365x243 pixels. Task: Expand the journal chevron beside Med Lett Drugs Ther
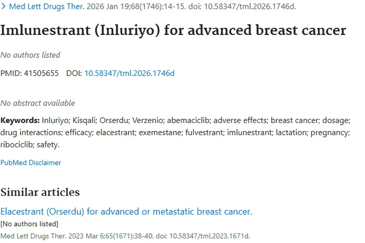click(x=4, y=7)
